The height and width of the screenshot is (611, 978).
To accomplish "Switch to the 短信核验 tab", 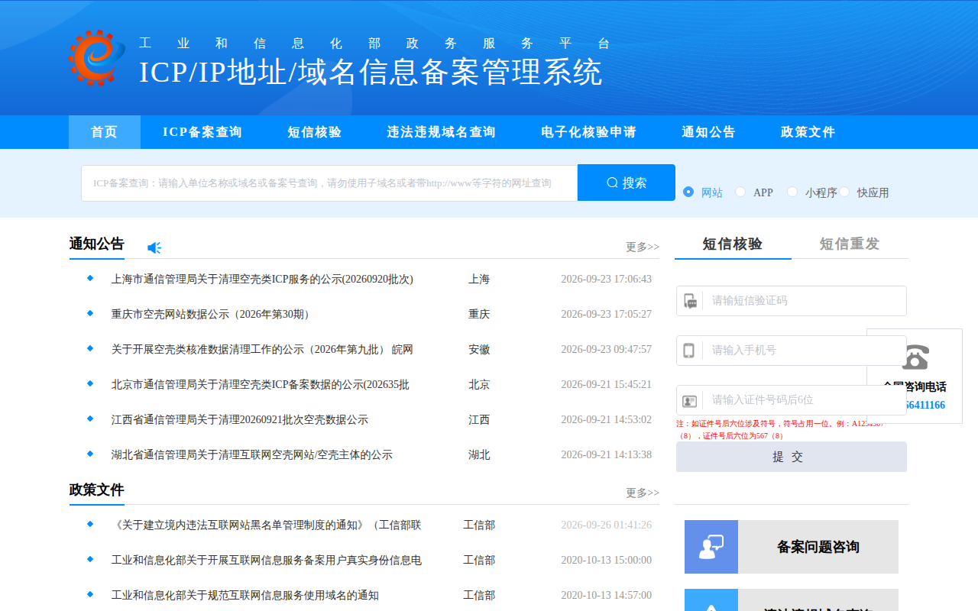I will (733, 244).
